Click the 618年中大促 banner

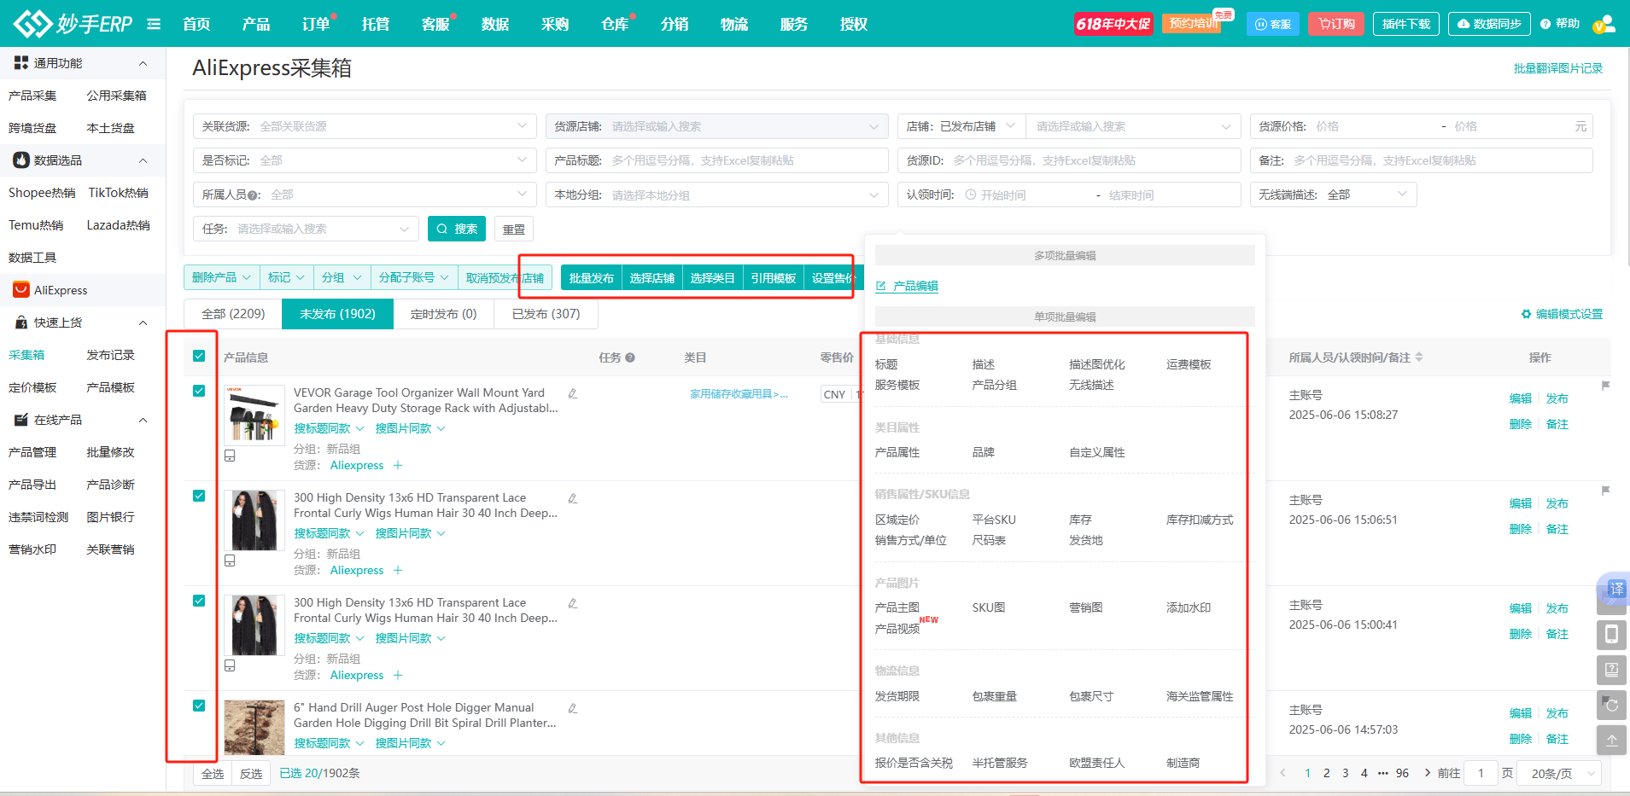coord(1113,24)
